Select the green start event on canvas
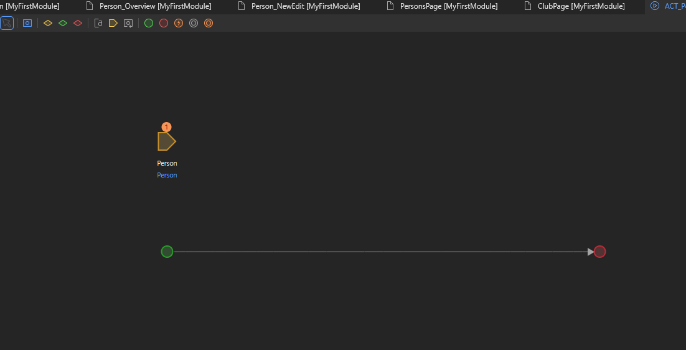Screen dimensions: 686x350 tap(167, 252)
